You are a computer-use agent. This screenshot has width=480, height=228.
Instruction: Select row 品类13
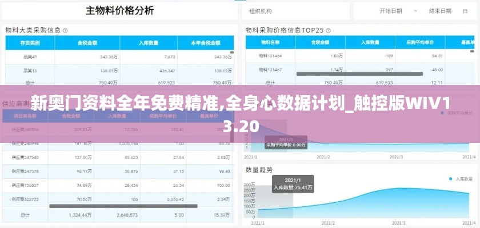(119, 71)
